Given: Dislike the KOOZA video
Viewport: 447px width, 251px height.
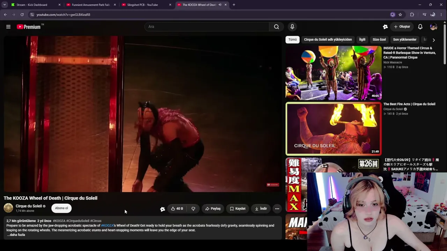Looking at the screenshot, I should (x=193, y=208).
